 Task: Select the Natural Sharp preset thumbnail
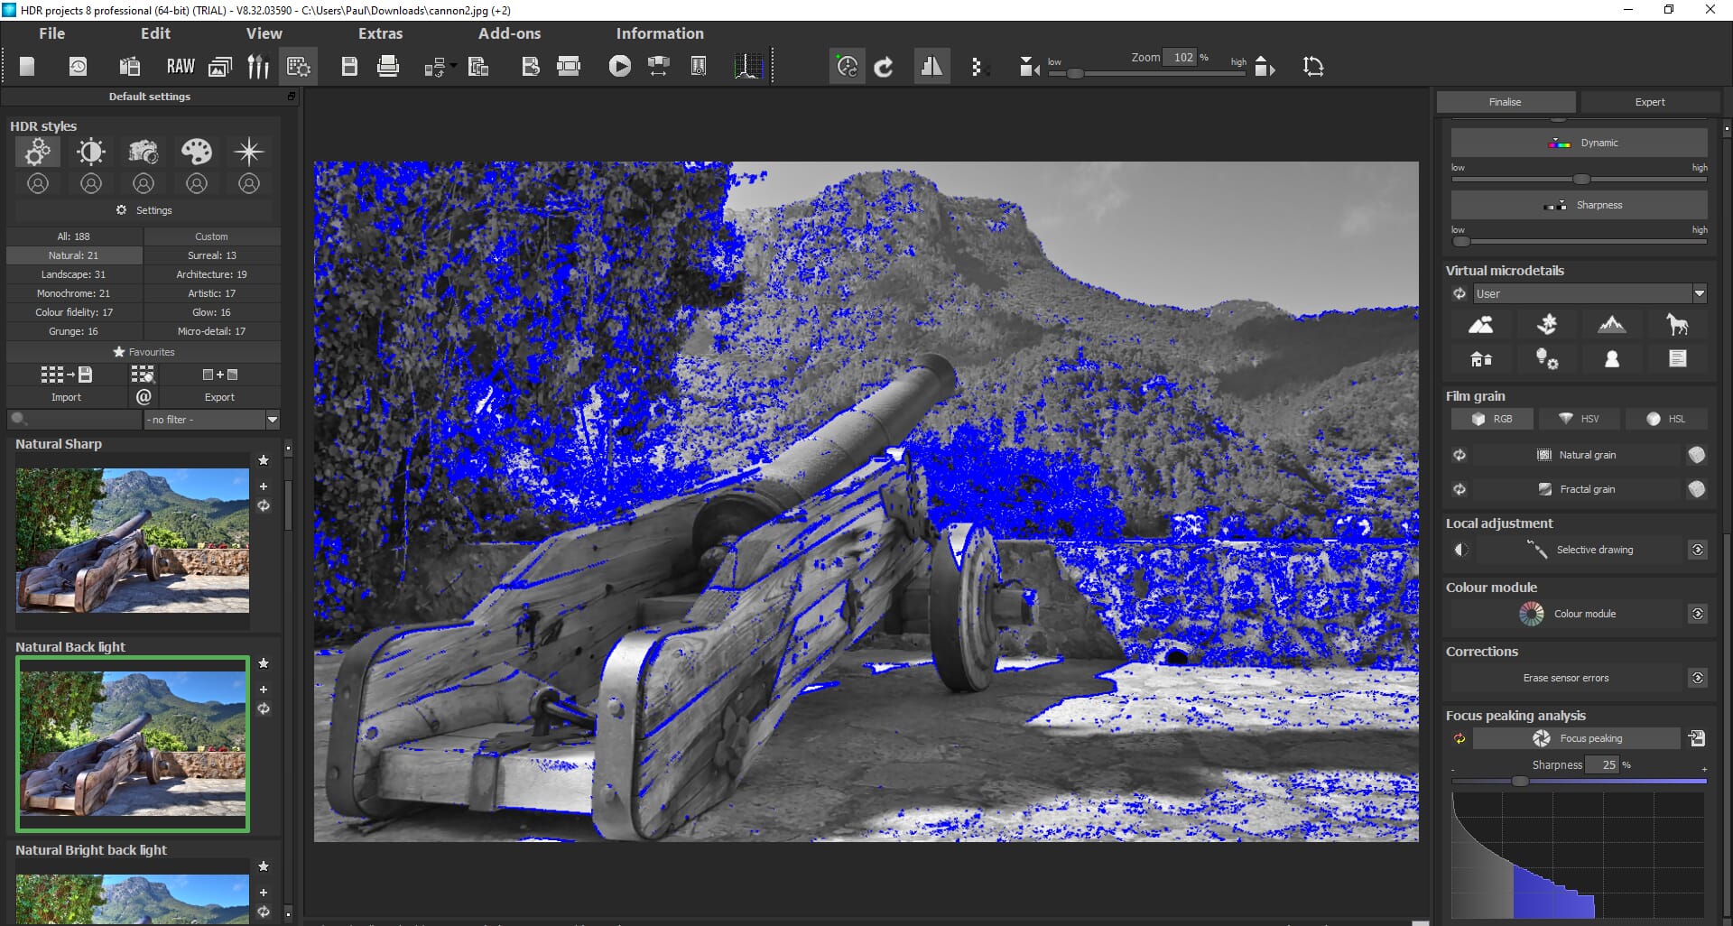coord(133,541)
